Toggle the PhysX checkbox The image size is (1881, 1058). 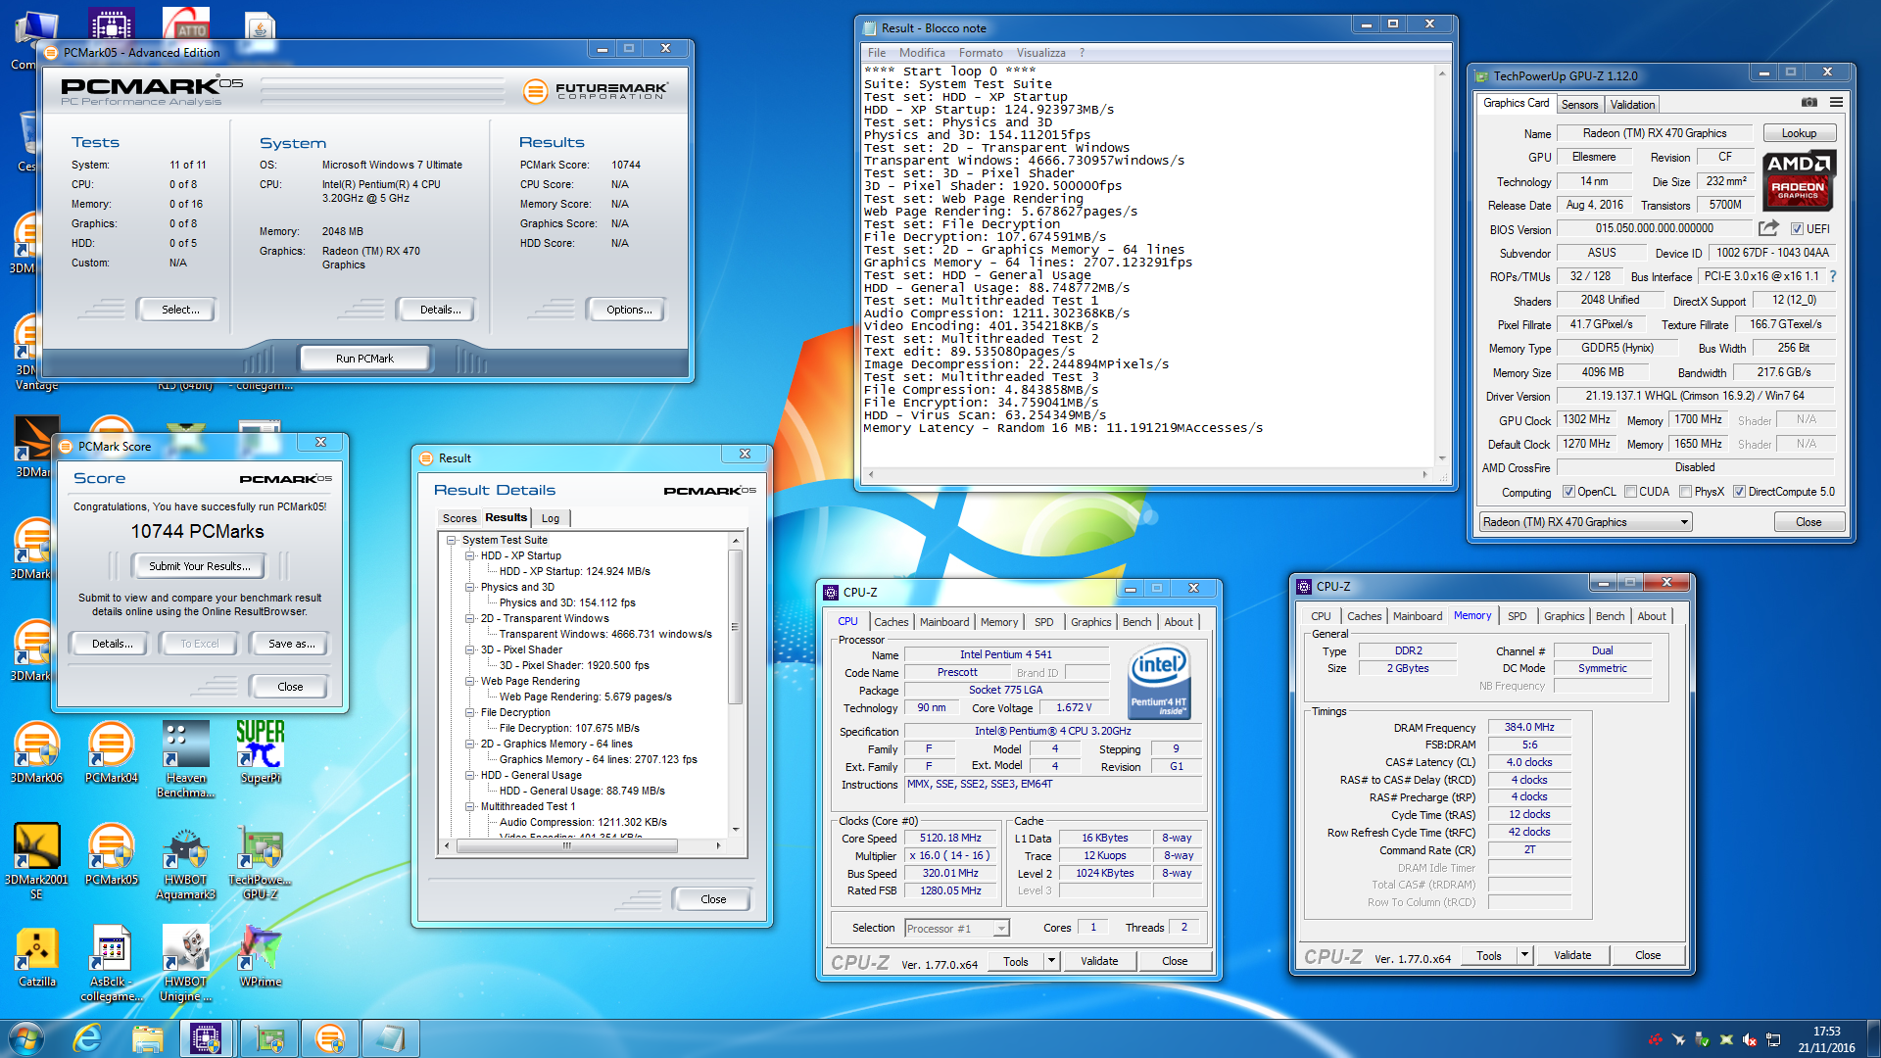point(1685,492)
